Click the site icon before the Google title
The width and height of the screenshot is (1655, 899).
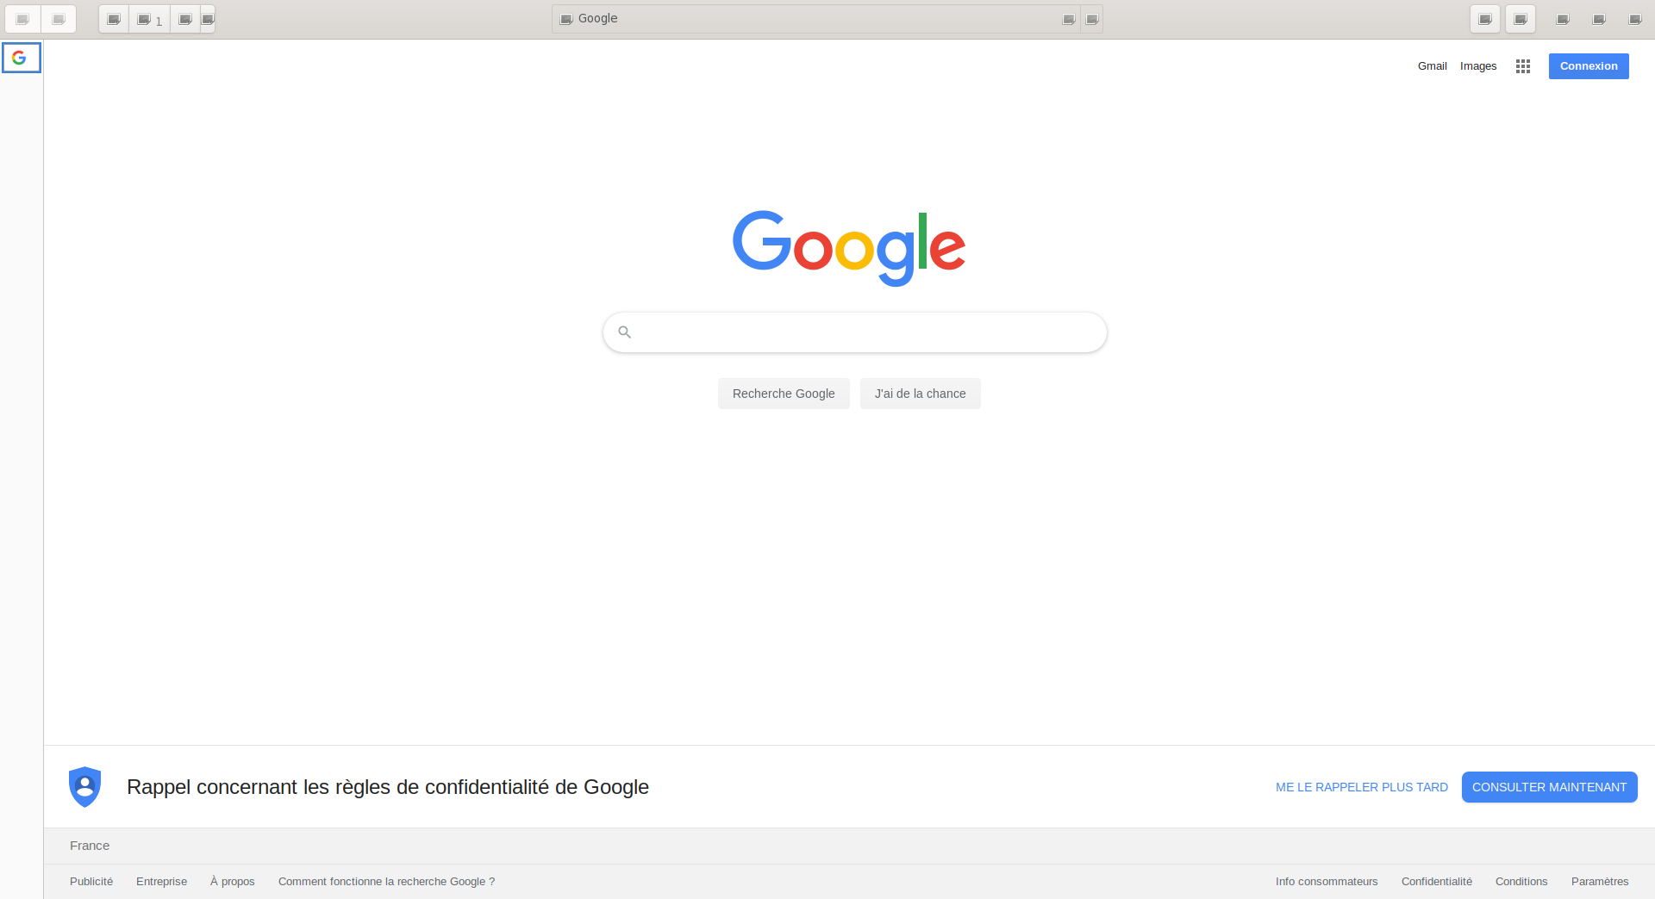(566, 19)
